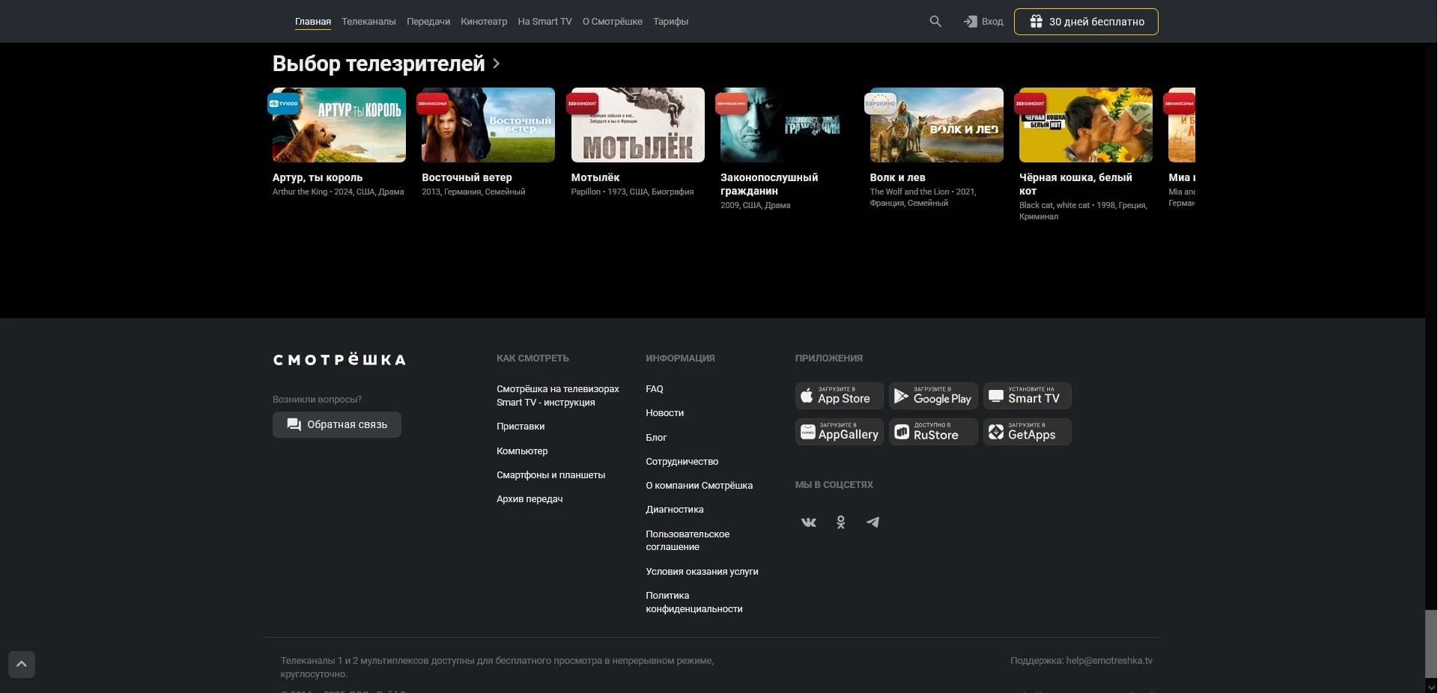Click the RuStore download badge

[x=933, y=432]
